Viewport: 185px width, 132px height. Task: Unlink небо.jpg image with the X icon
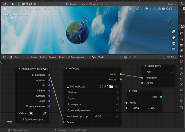[x=116, y=87]
